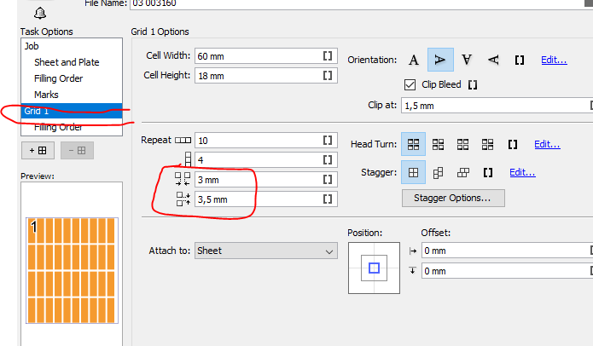
Task: Select the last rotated A orientation icon
Action: click(493, 60)
